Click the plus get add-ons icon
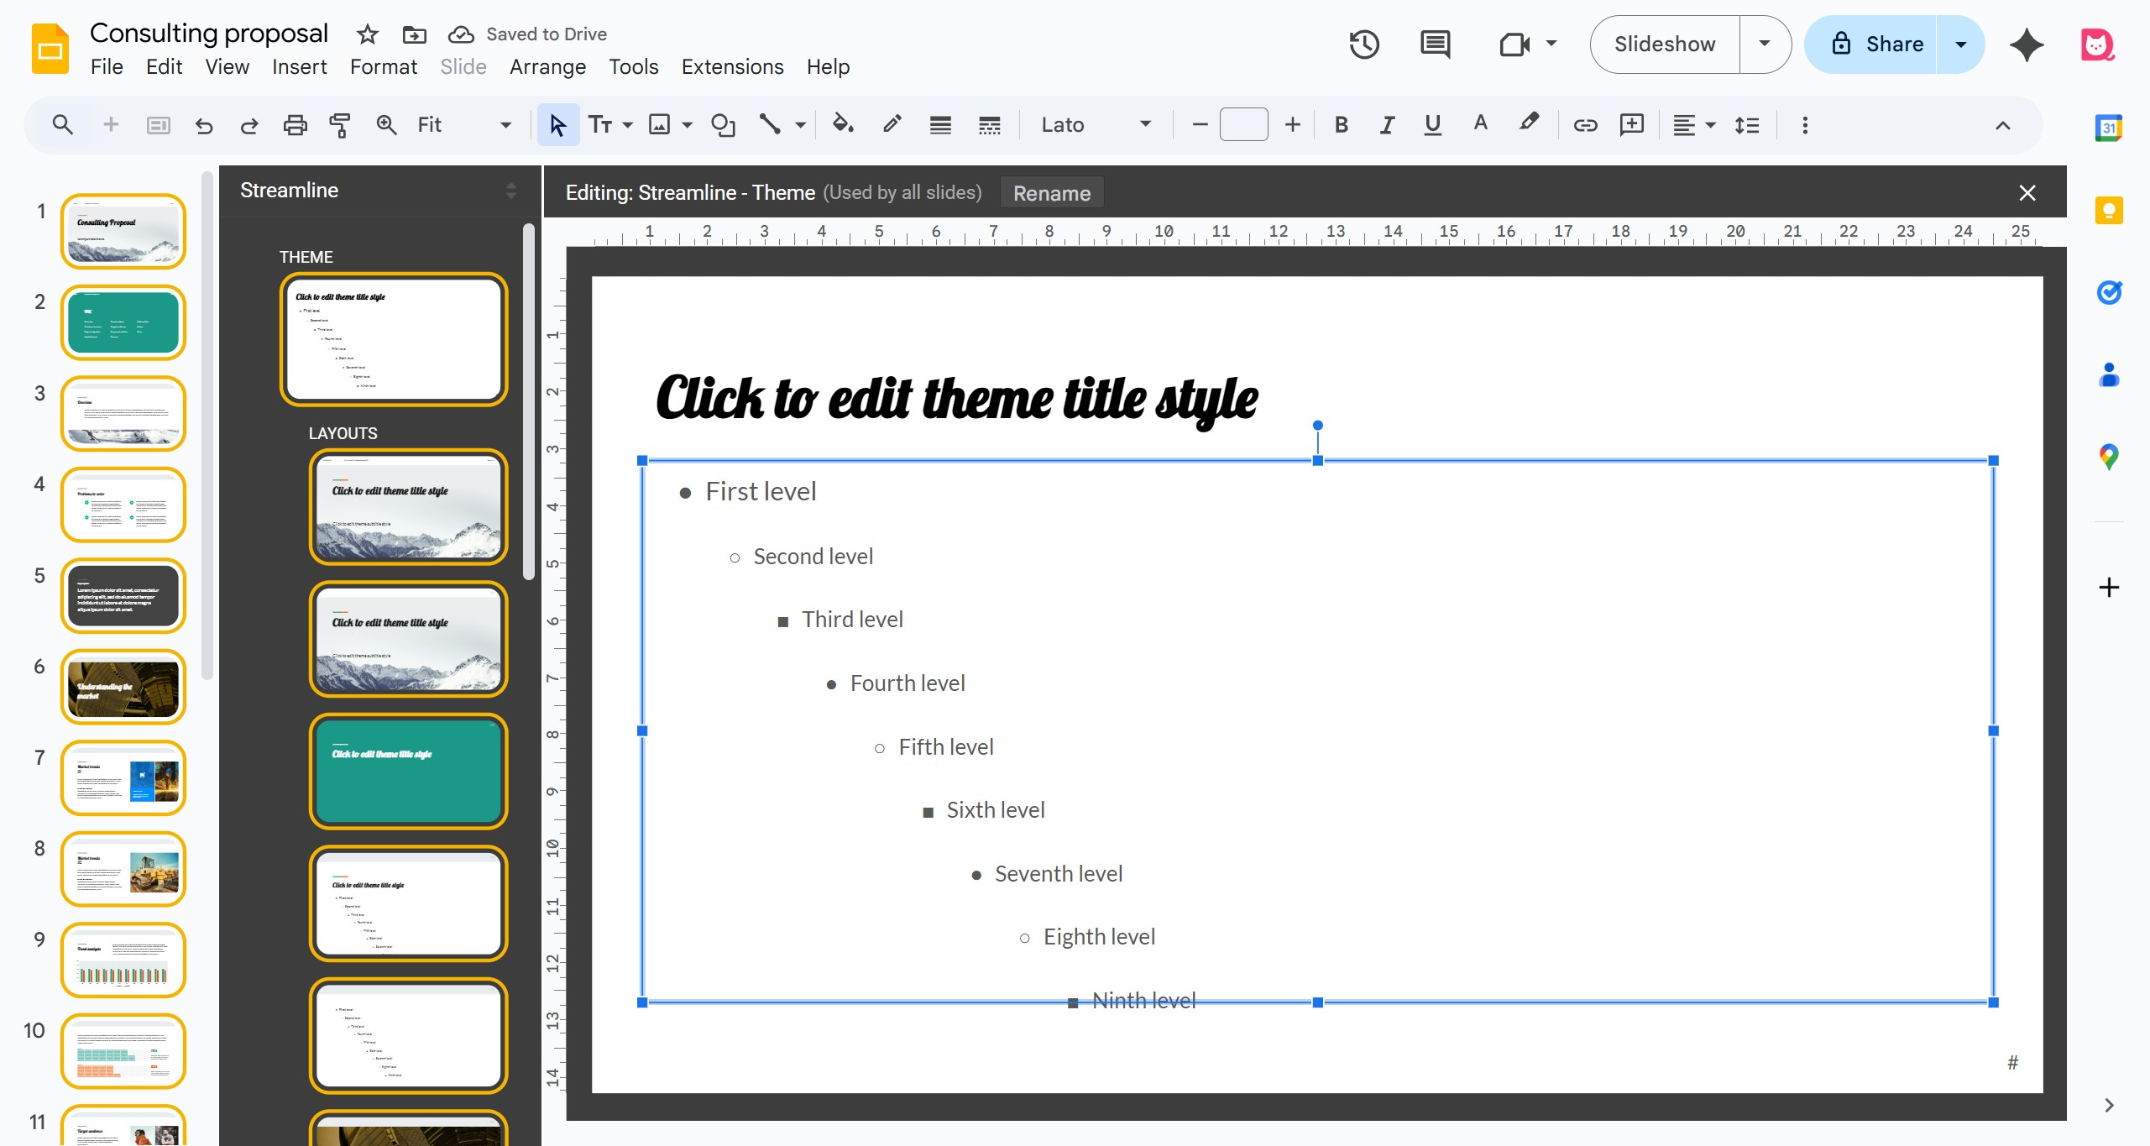This screenshot has height=1146, width=2150. (x=2109, y=587)
